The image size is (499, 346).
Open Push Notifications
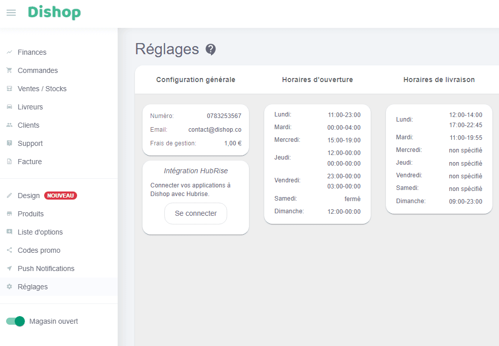[46, 268]
